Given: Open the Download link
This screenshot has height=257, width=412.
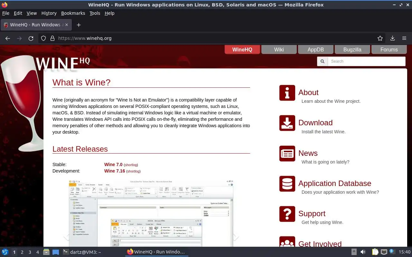Looking at the screenshot, I should tap(315, 123).
